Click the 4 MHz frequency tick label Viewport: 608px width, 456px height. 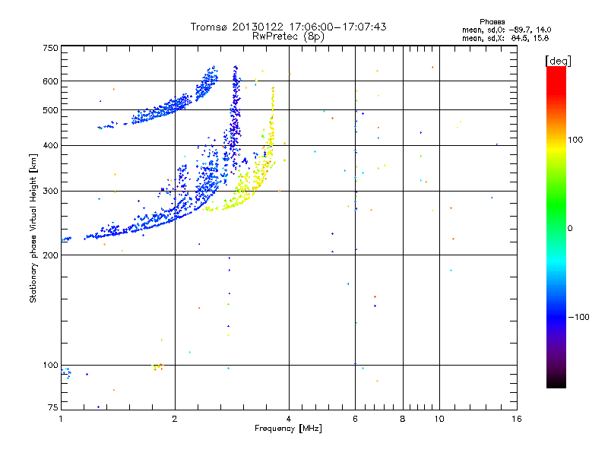[x=289, y=419]
